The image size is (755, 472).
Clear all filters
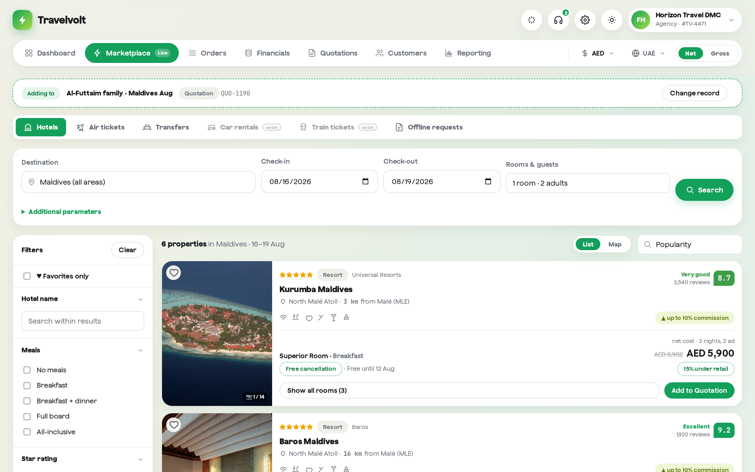coord(127,250)
